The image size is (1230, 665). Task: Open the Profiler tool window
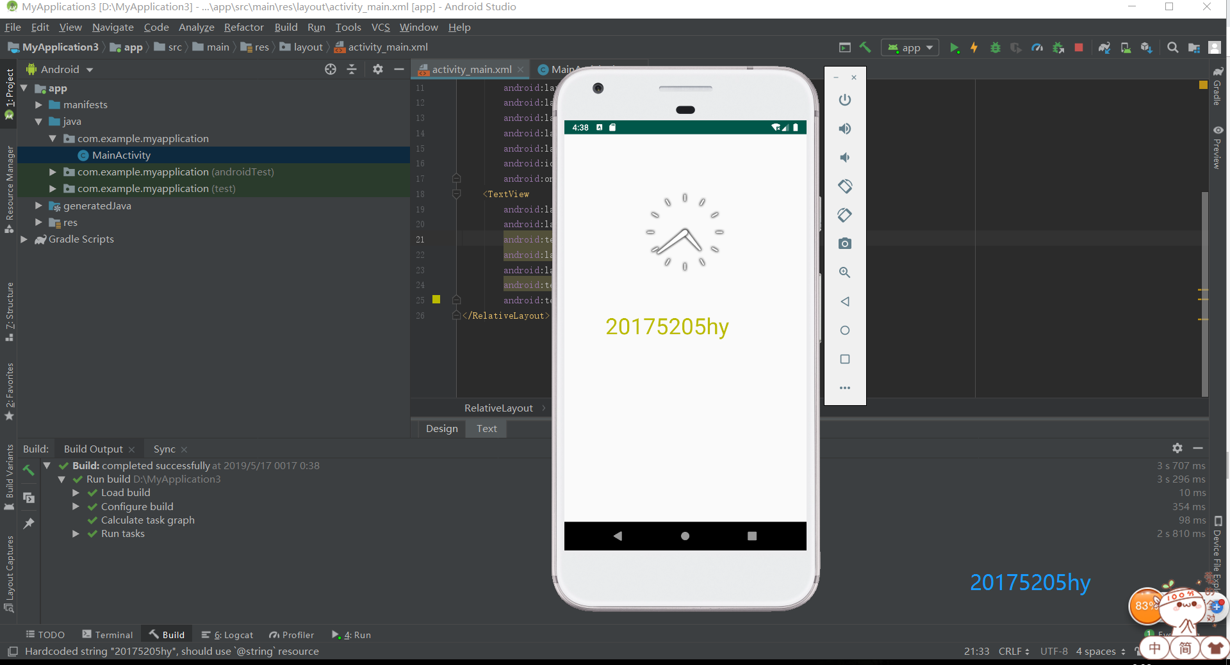click(x=291, y=635)
